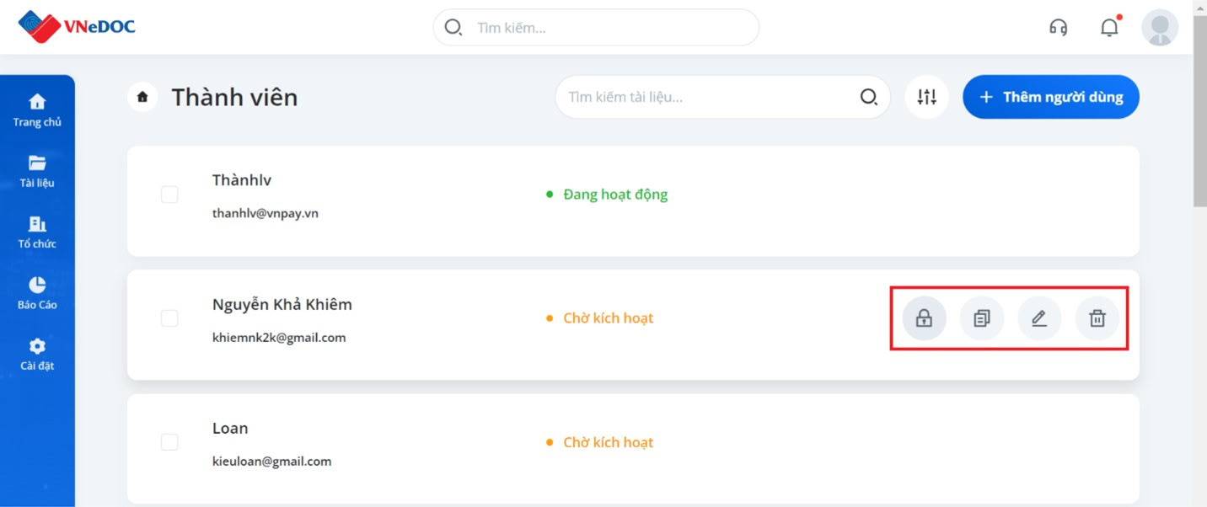The height and width of the screenshot is (507, 1207).
Task: Click the pencil edit icon for Khiêm
Action: click(x=1039, y=318)
